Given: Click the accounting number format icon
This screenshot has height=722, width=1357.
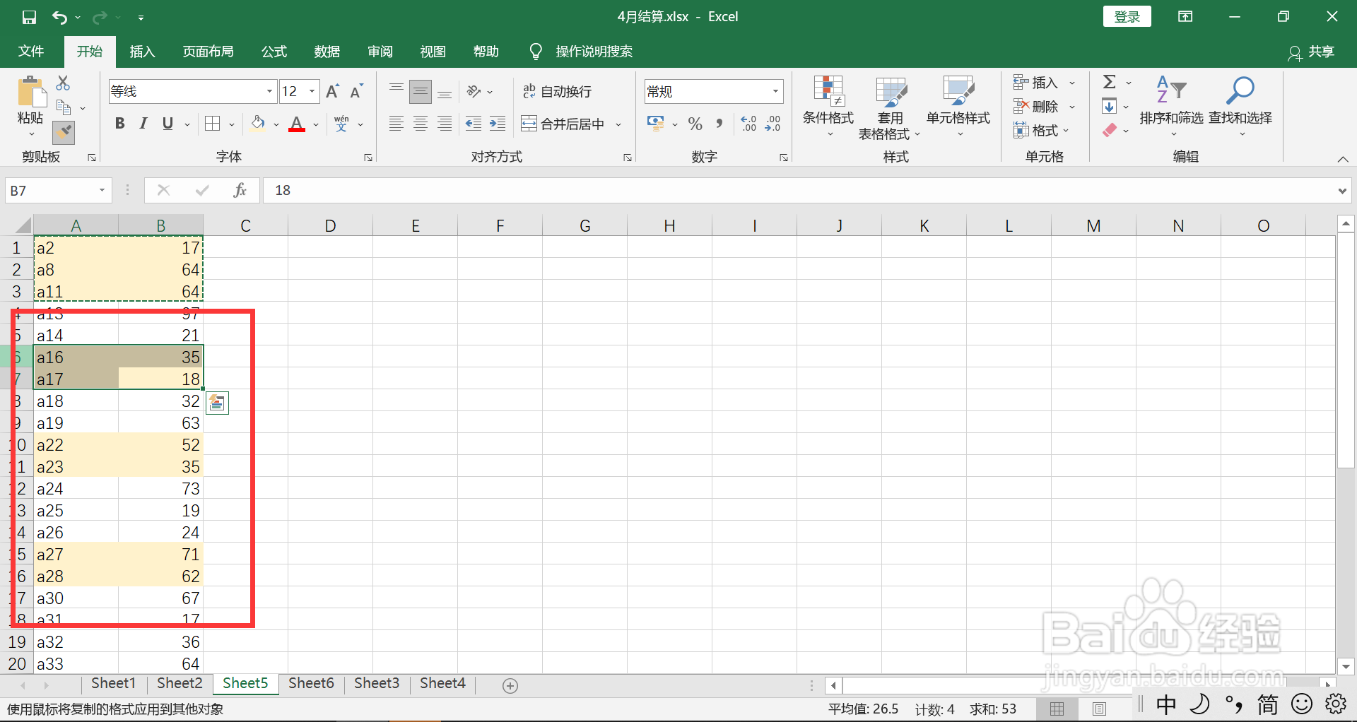Looking at the screenshot, I should click(x=655, y=124).
